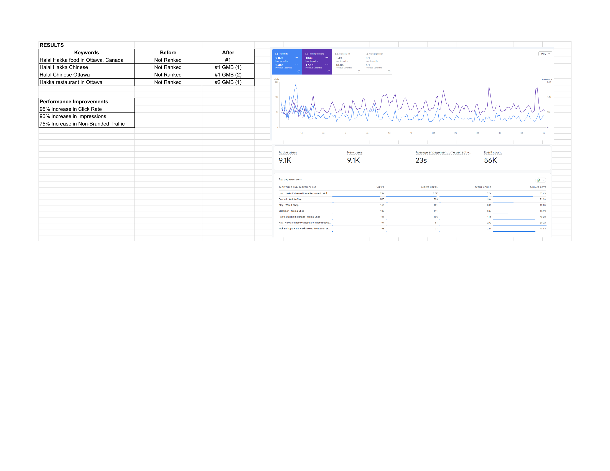Open 'Blog - Wok & Chop' page row
This screenshot has width=610, height=471.
tap(412, 205)
